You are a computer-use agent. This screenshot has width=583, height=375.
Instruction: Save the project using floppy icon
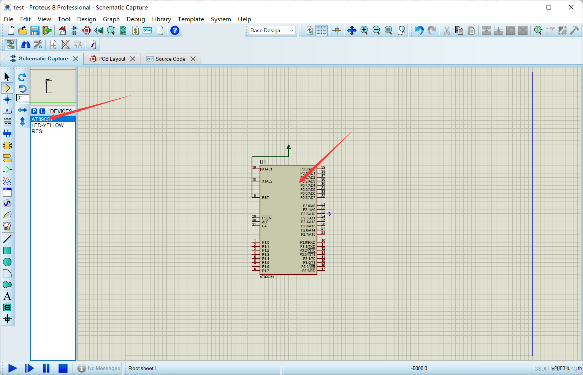click(35, 30)
